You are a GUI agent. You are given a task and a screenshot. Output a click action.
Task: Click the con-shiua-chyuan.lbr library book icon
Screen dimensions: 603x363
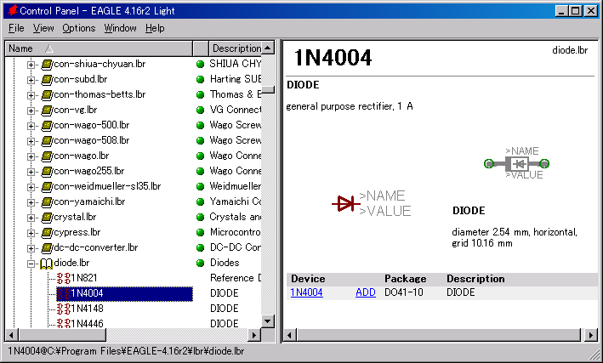point(47,65)
